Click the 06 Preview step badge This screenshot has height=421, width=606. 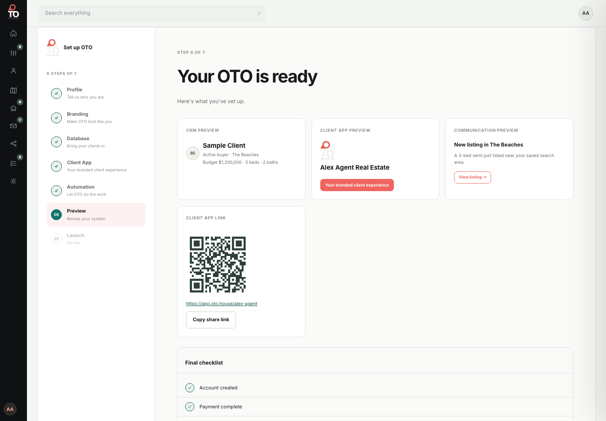click(x=56, y=215)
